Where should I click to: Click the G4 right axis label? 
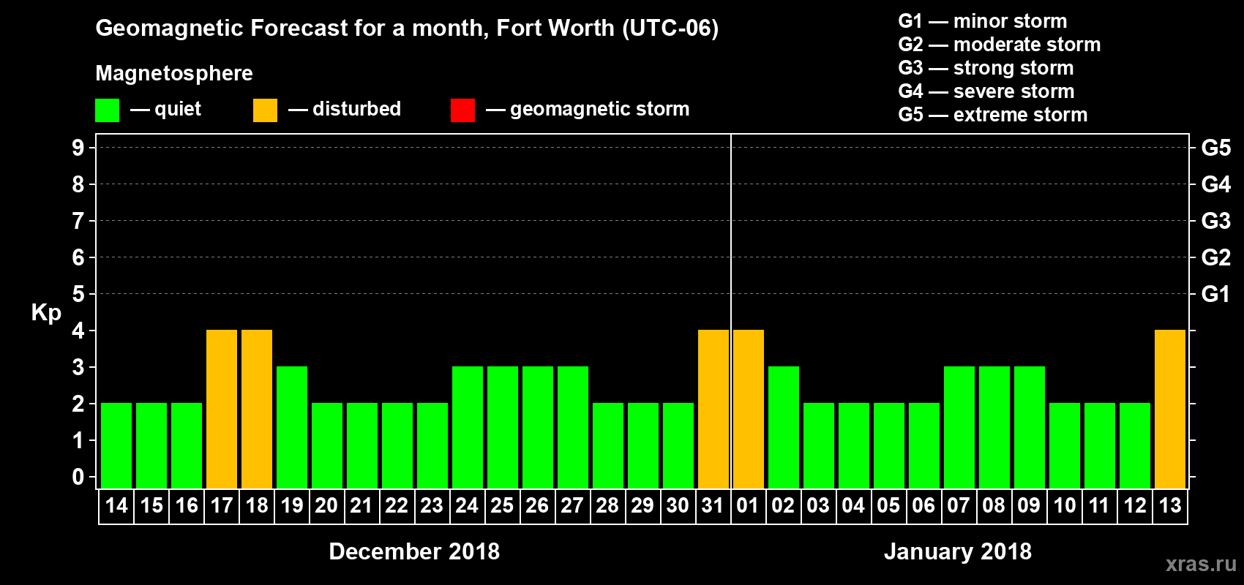coord(1216,184)
